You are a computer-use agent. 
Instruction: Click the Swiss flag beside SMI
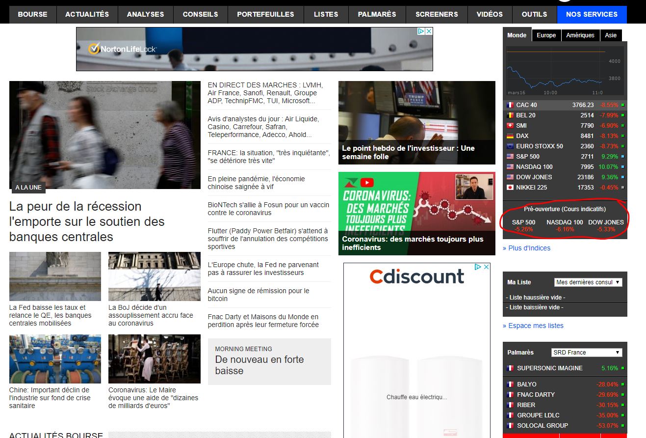point(510,126)
